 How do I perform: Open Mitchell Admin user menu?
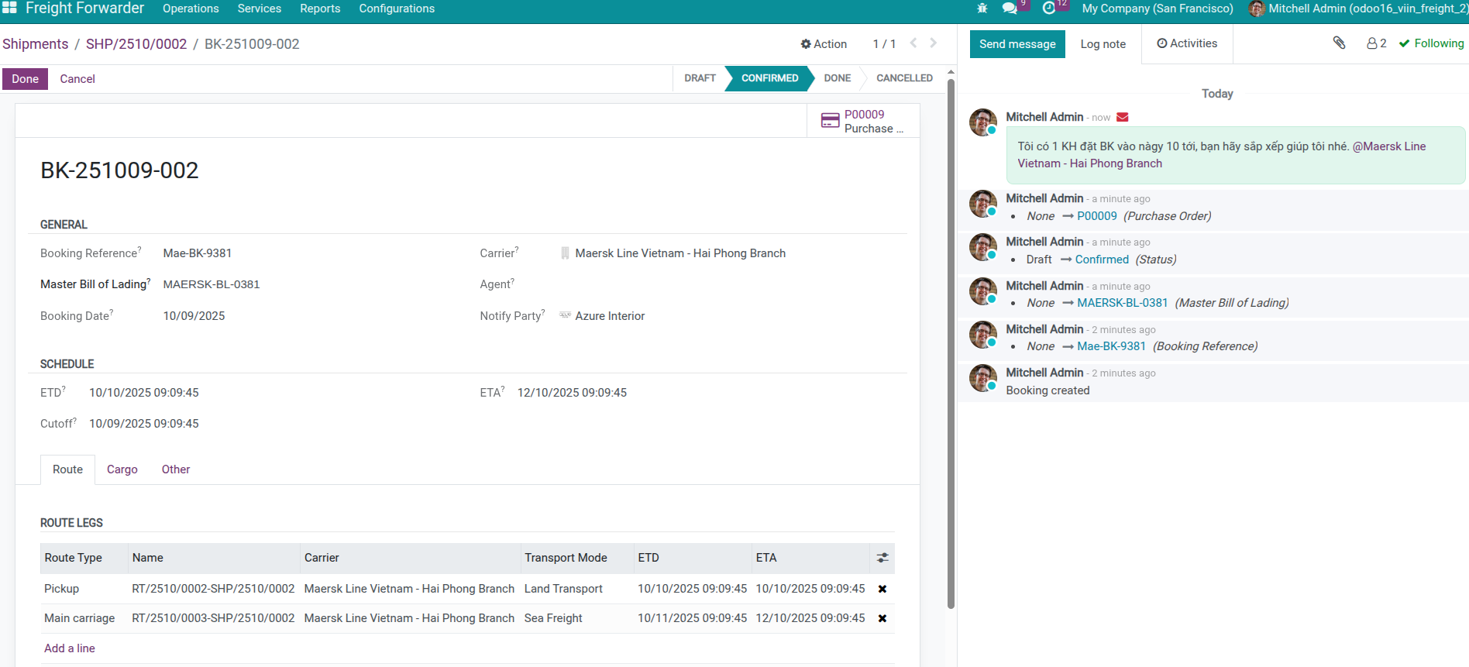pos(1358,9)
